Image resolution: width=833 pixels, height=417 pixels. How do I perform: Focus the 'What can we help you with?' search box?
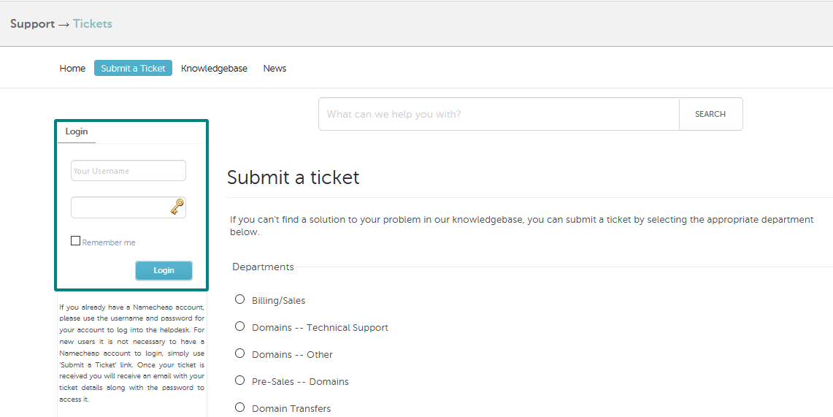click(499, 114)
